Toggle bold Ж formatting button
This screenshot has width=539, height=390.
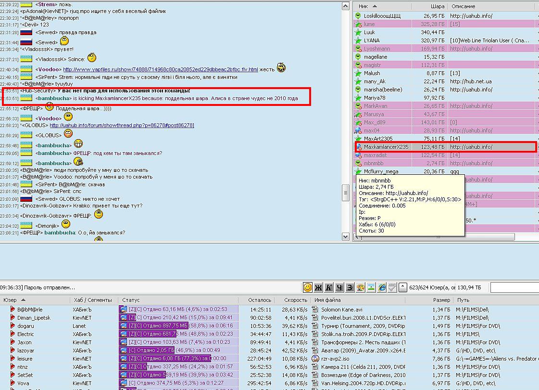318,287
